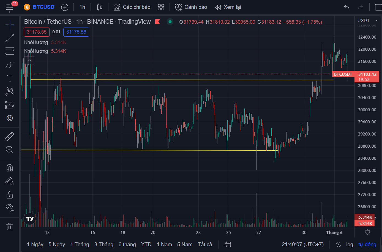Viewport: 382px width, 252px height.
Task: Select the crosshair cursor tool
Action: click(10, 25)
